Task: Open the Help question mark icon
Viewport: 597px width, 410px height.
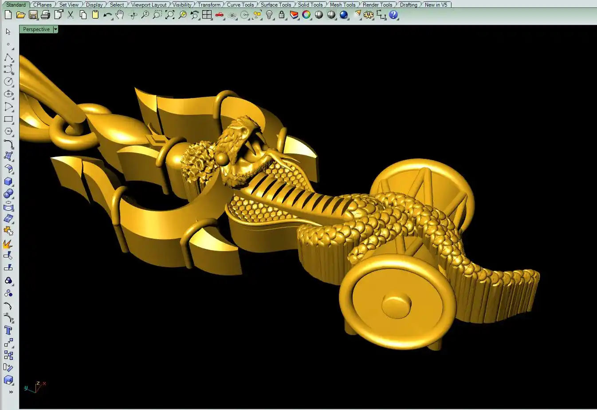Action: pos(393,15)
